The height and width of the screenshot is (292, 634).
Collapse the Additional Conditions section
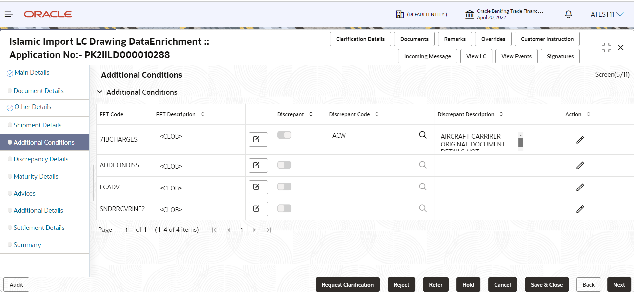coord(99,92)
